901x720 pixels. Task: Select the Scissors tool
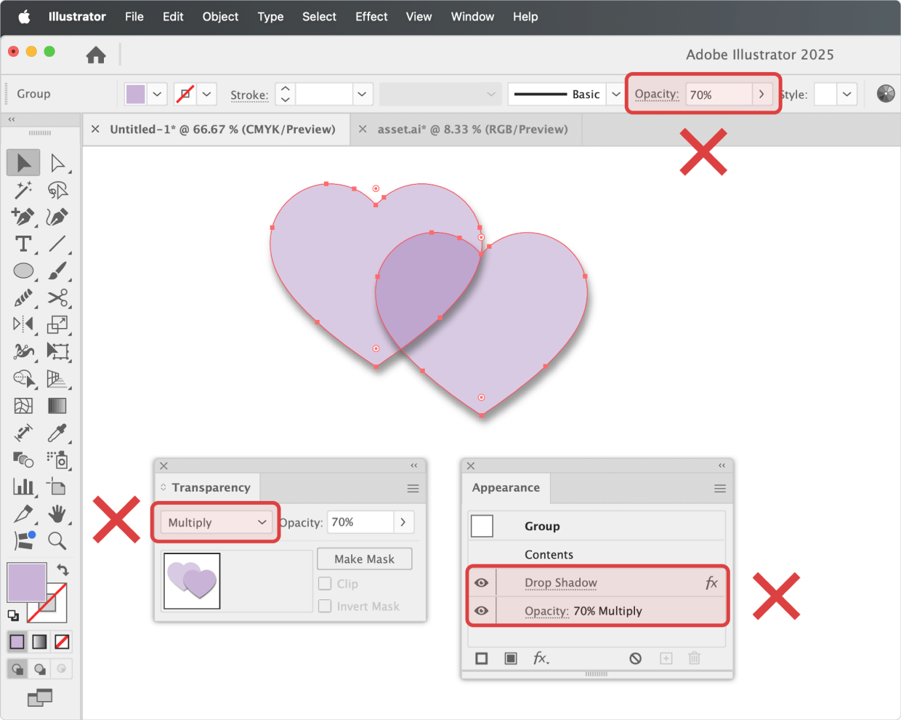click(57, 298)
